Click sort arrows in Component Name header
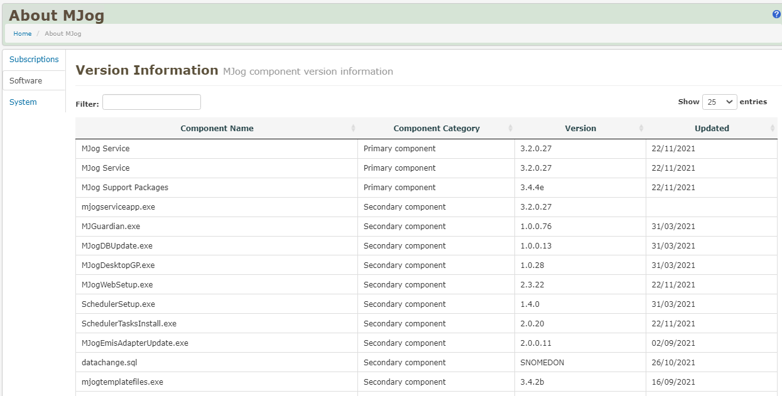Viewport: 782px width, 396px height. (x=353, y=129)
